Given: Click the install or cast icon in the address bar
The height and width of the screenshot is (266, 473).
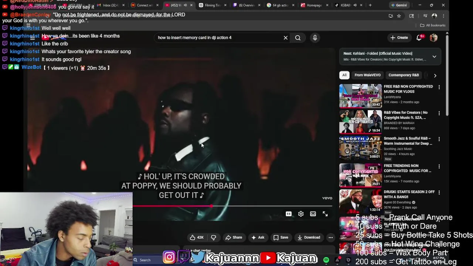Looking at the screenshot, I should click(x=391, y=16).
